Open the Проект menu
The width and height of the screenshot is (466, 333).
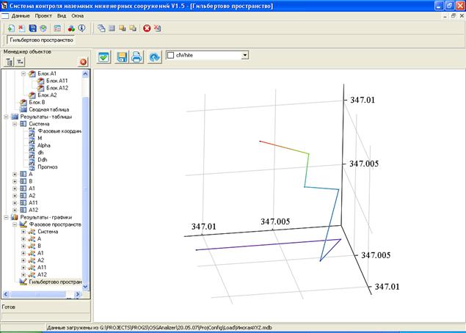pos(43,15)
